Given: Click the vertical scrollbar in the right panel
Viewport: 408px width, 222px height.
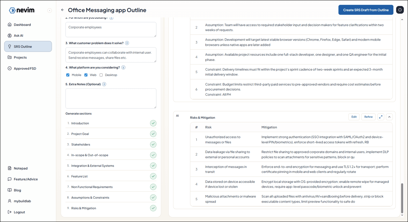Looking at the screenshot, I should (402, 198).
